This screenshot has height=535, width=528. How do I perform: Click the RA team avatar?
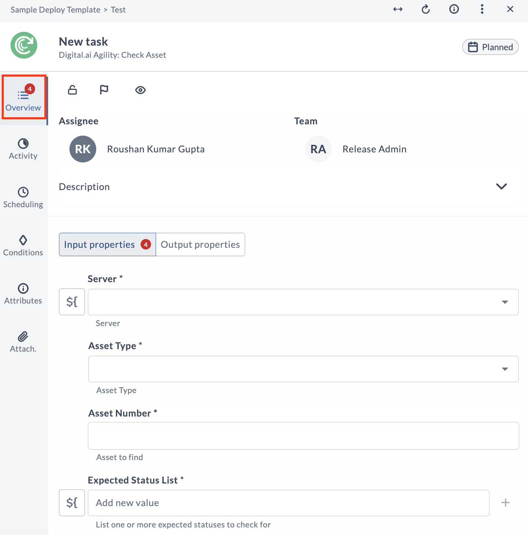click(x=318, y=149)
